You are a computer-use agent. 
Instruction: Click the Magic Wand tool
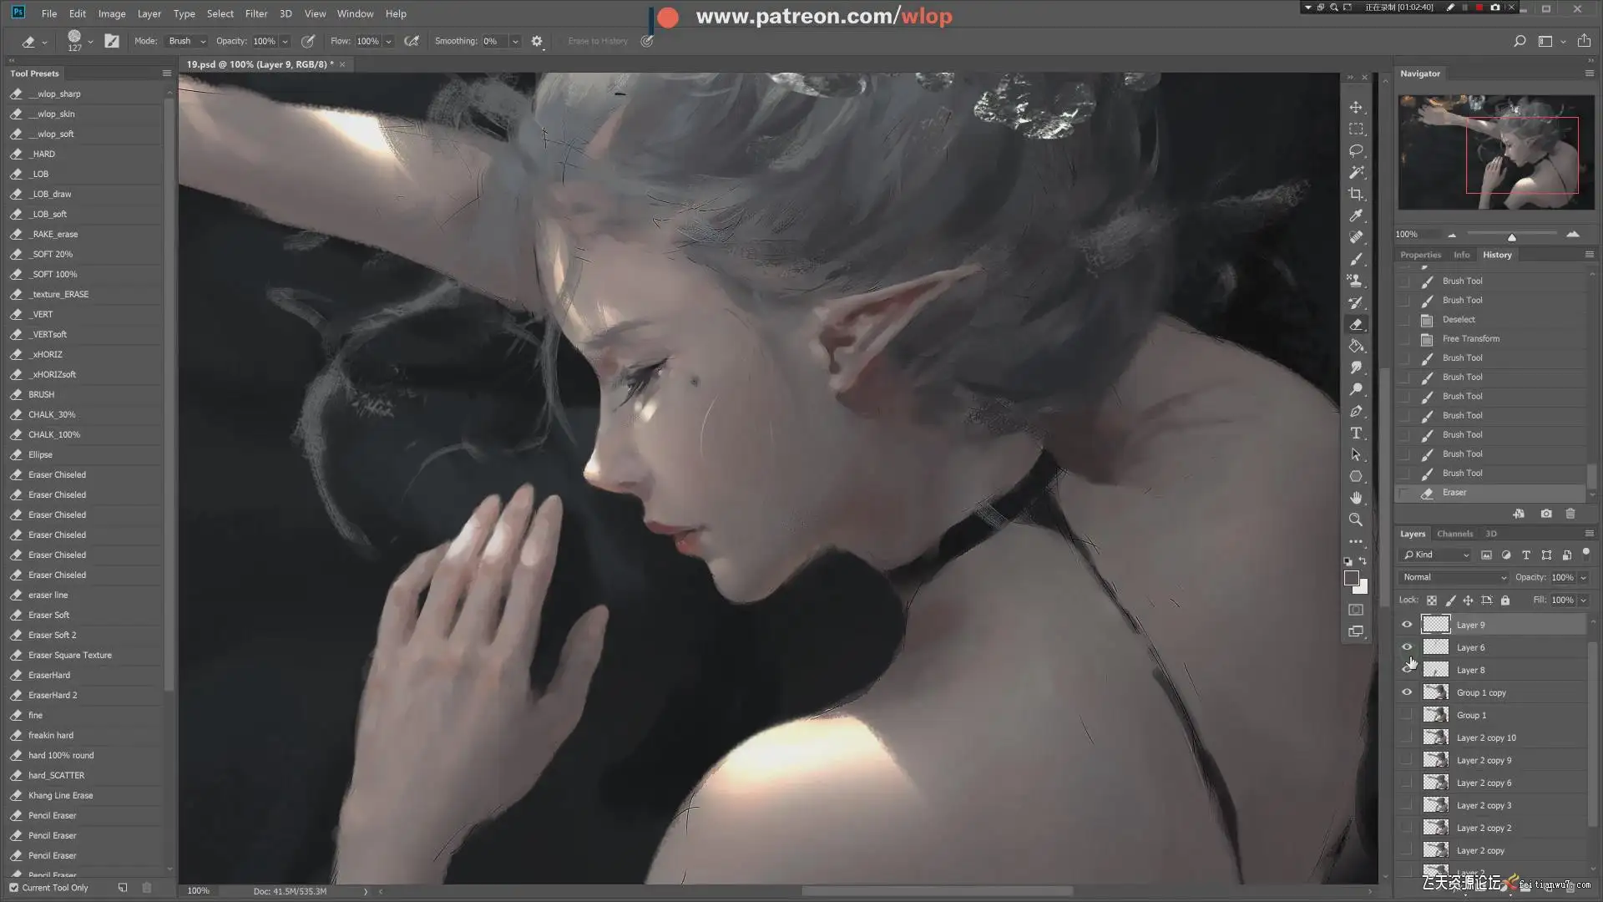click(1356, 172)
